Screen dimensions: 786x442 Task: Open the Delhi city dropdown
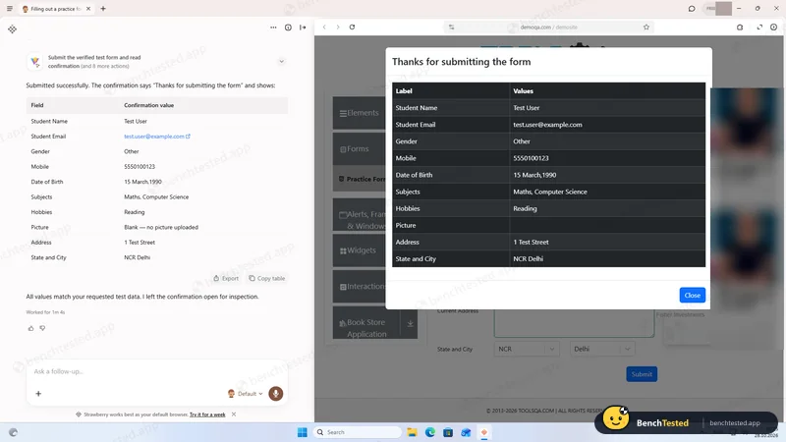pyautogui.click(x=602, y=349)
